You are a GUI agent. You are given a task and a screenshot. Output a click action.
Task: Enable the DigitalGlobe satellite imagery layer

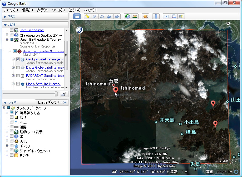tap(18, 67)
